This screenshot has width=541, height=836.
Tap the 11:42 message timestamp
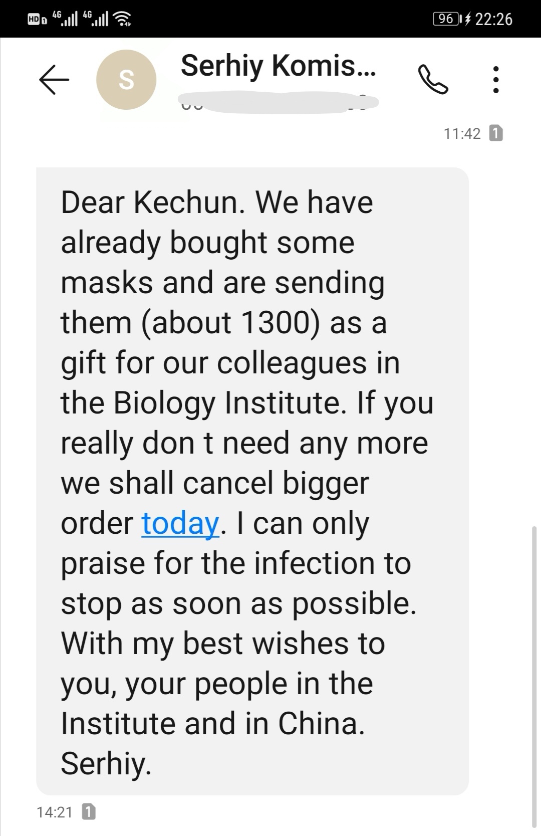click(x=462, y=133)
